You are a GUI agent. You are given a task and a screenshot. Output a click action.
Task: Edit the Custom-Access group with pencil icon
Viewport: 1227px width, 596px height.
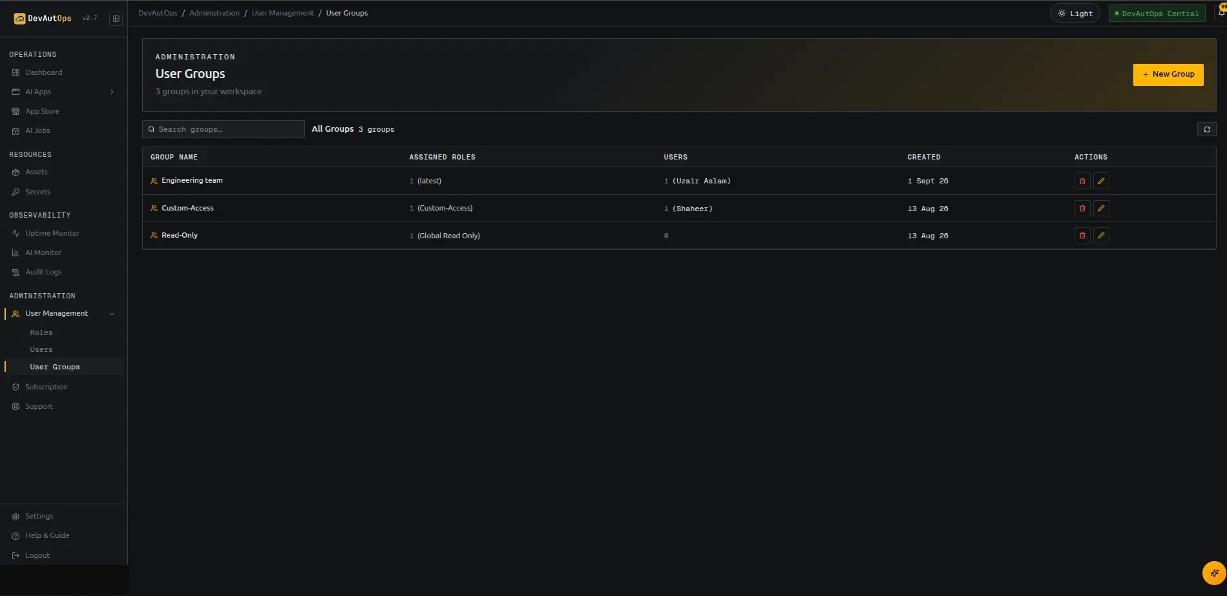coord(1101,209)
